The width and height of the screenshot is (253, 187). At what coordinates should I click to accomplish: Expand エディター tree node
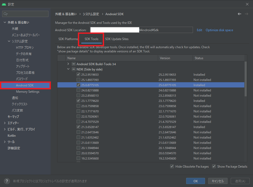[x=5, y=123]
